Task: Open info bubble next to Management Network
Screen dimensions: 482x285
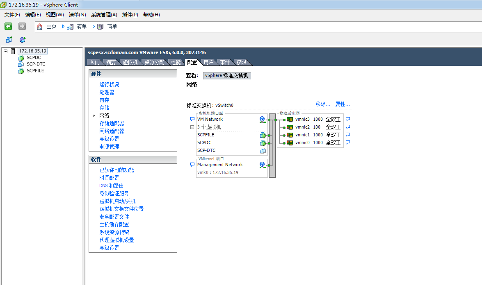Action: point(192,165)
